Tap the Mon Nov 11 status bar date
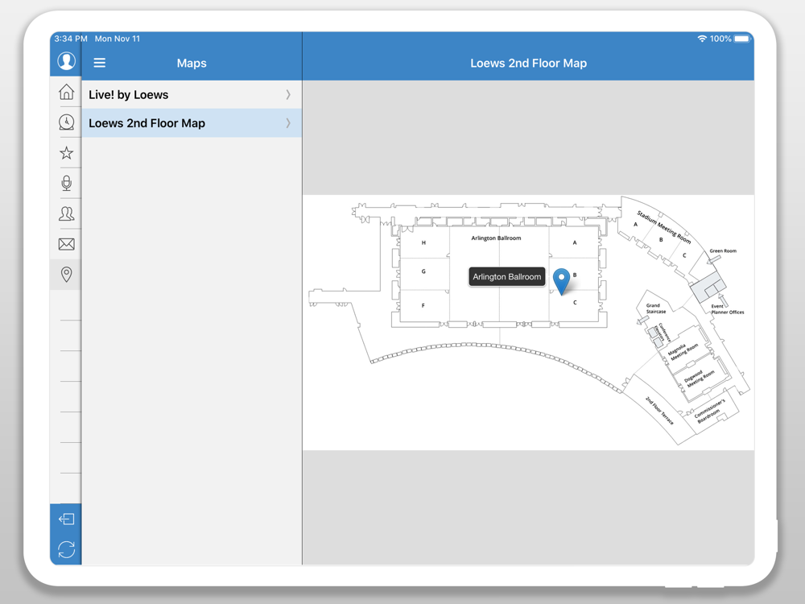Image resolution: width=805 pixels, height=604 pixels. (x=117, y=39)
